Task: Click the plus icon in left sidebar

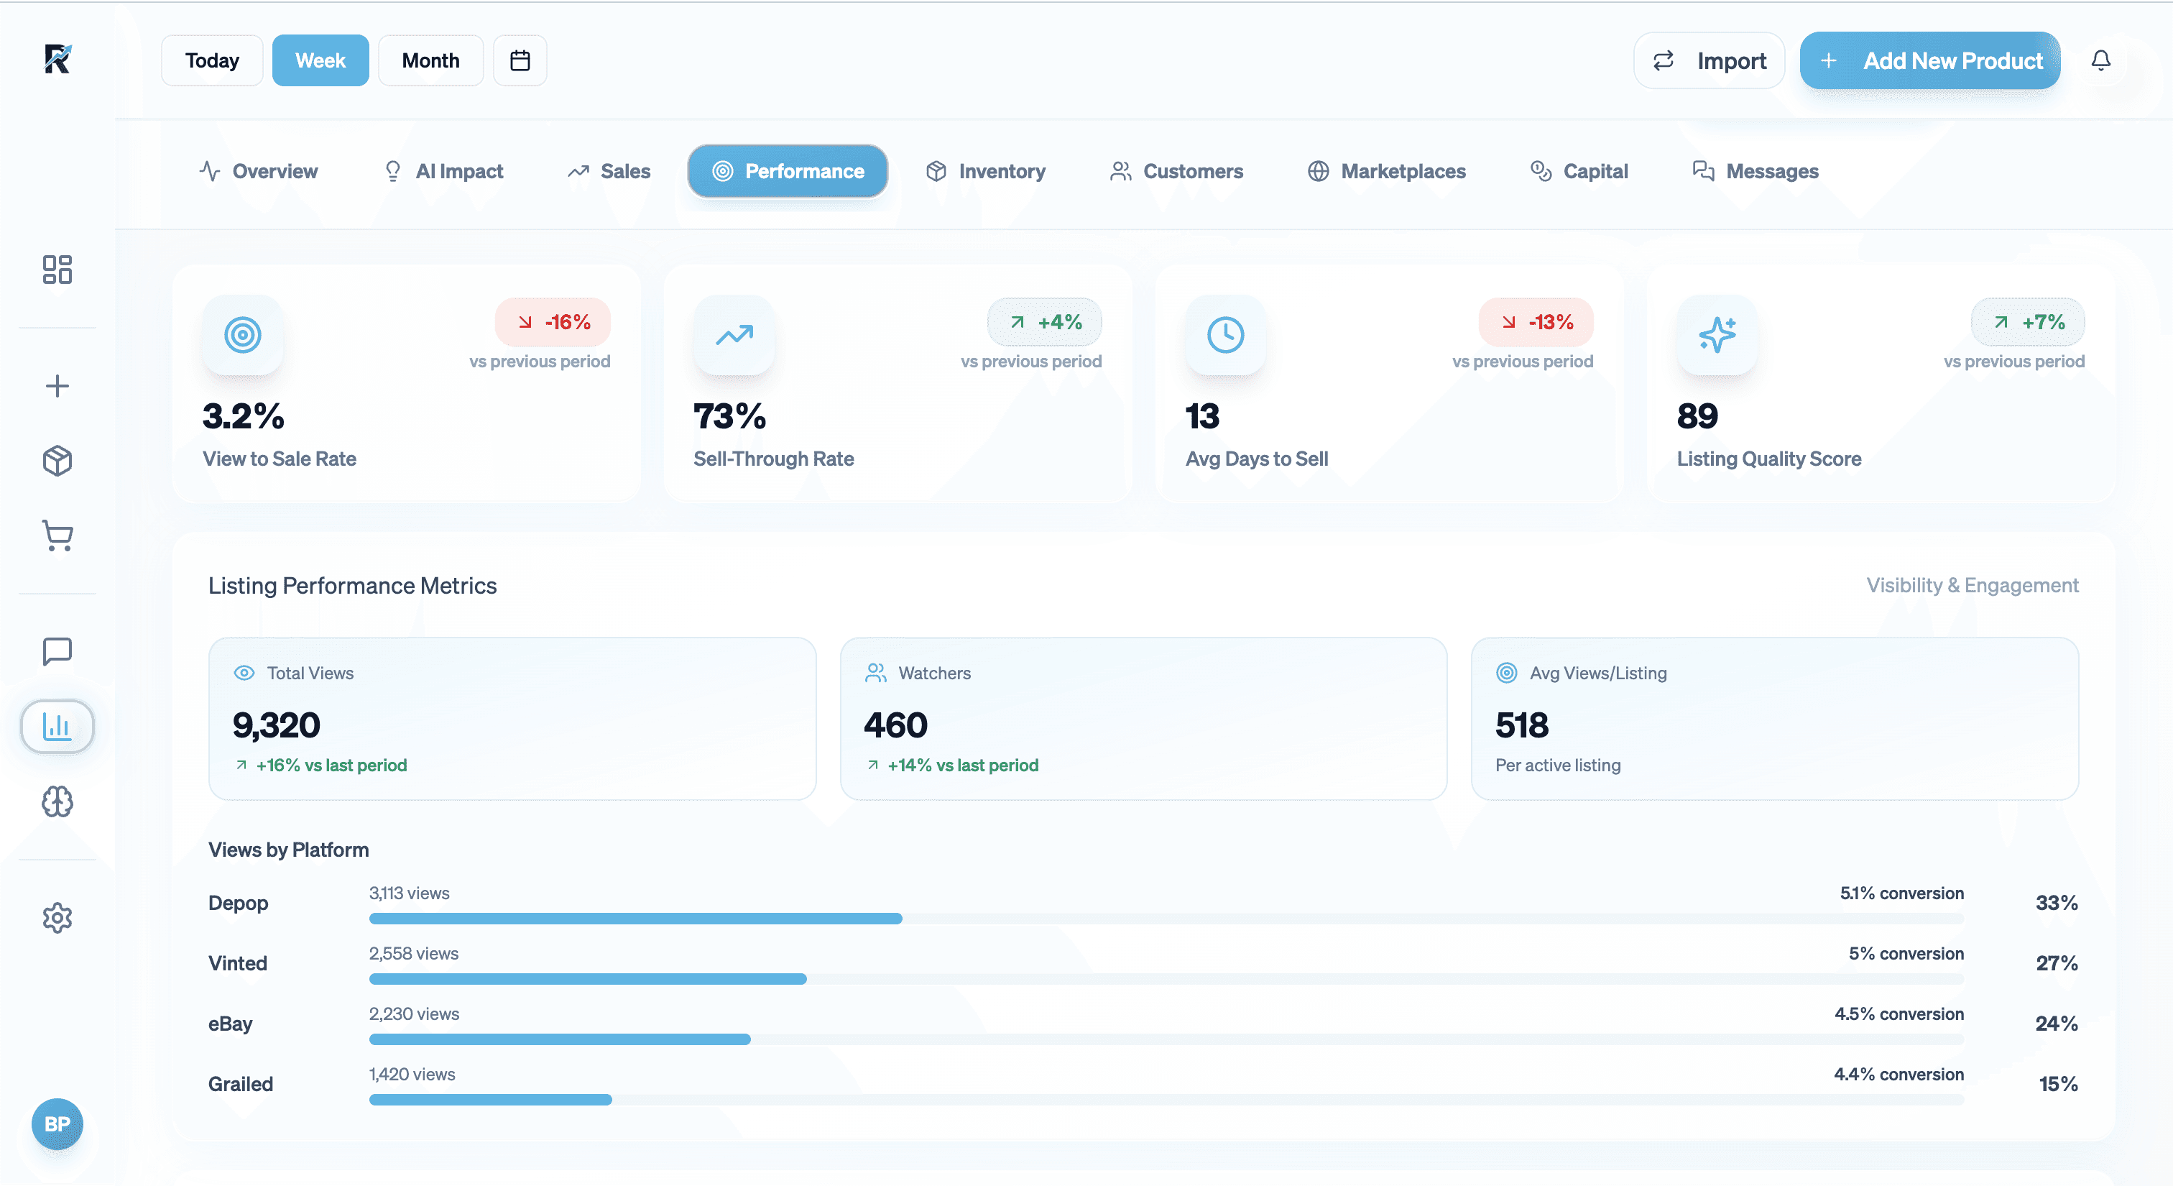Action: [x=57, y=386]
